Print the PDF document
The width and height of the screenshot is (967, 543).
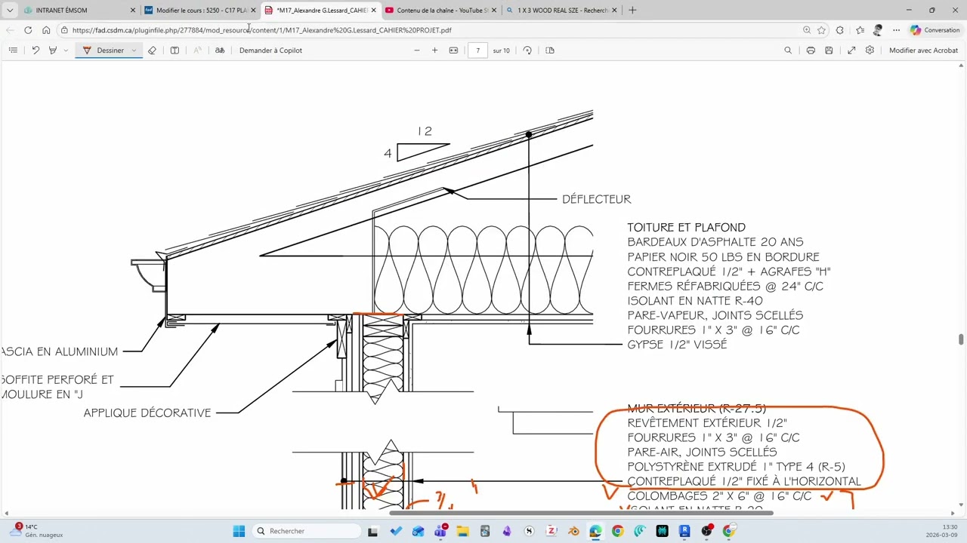click(811, 51)
